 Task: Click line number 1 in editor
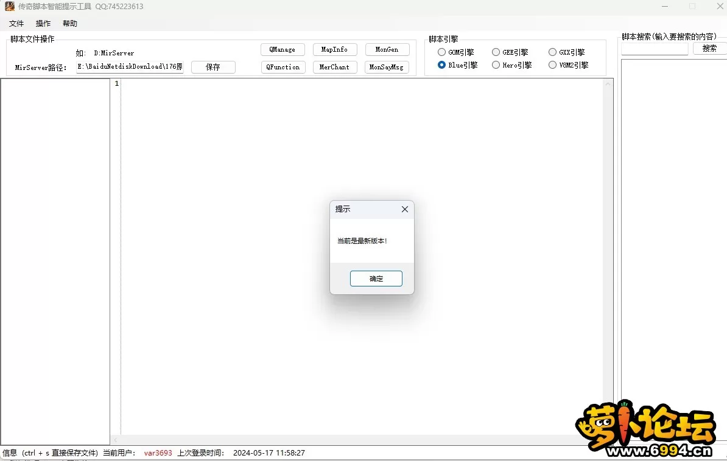[x=117, y=83]
